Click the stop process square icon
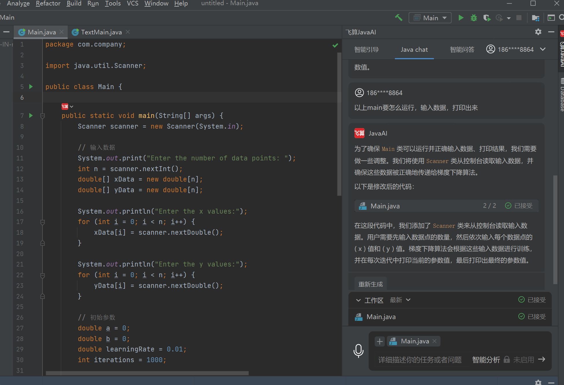The width and height of the screenshot is (564, 385). point(519,18)
